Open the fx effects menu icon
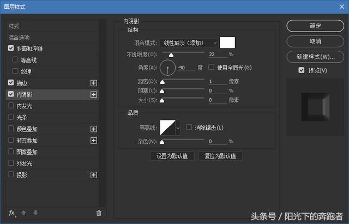This screenshot has height=224, width=349. pos(12,213)
